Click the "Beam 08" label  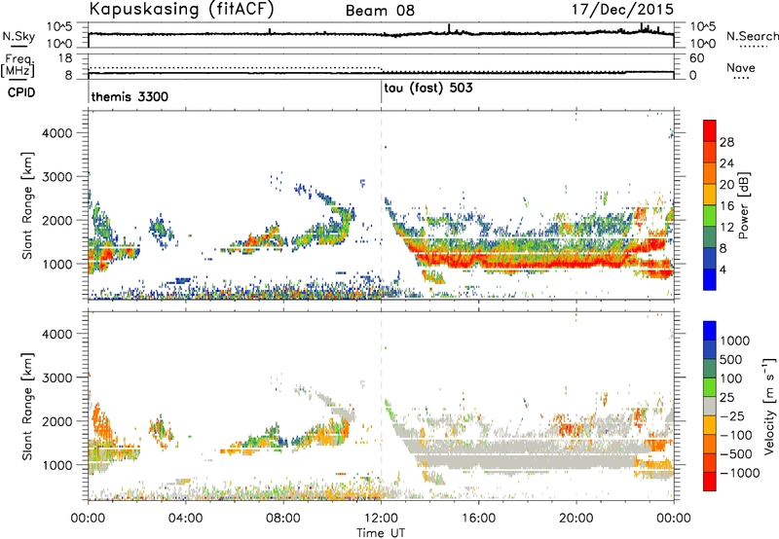(380, 11)
